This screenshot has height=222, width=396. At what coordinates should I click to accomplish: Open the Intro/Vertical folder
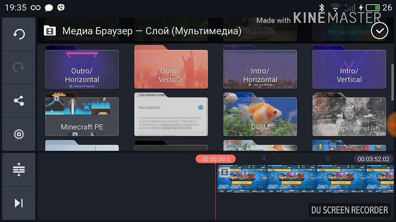tap(349, 67)
